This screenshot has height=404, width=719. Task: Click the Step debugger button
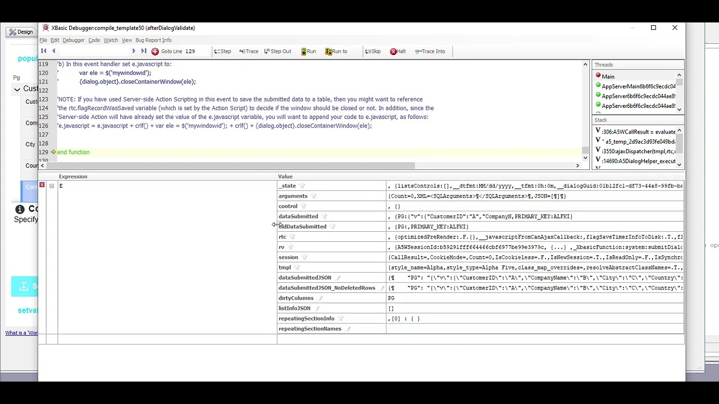coord(222,51)
